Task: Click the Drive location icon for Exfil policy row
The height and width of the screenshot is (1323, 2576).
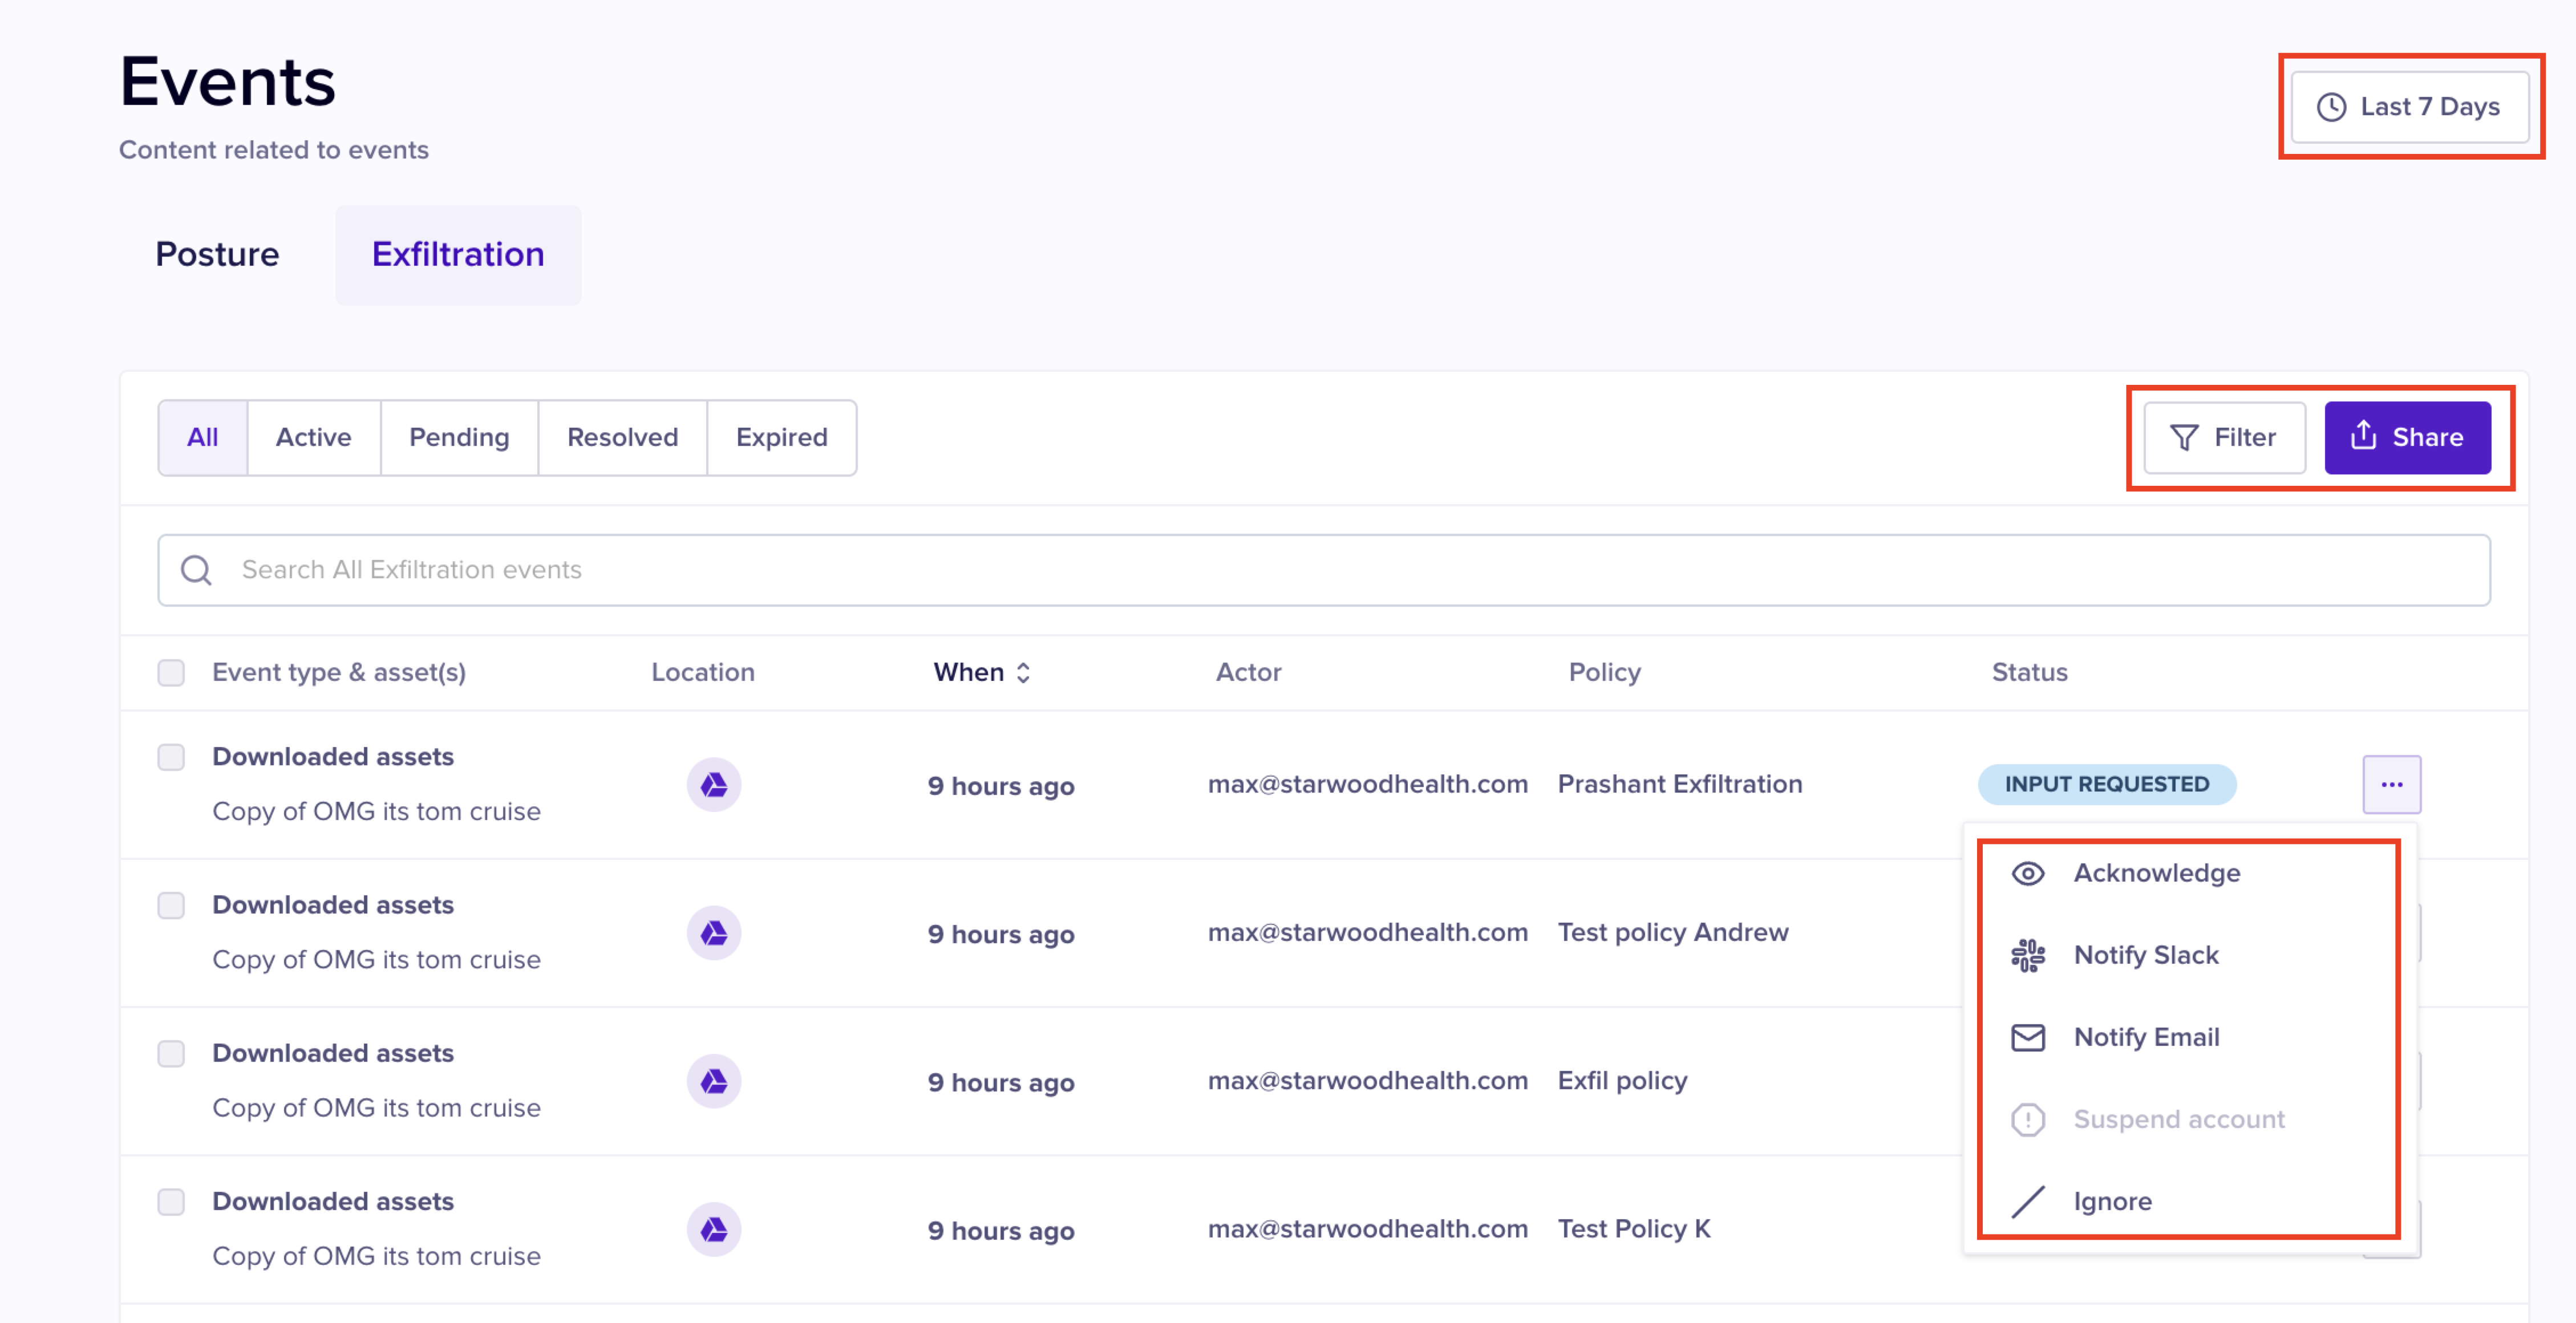Action: [713, 1081]
